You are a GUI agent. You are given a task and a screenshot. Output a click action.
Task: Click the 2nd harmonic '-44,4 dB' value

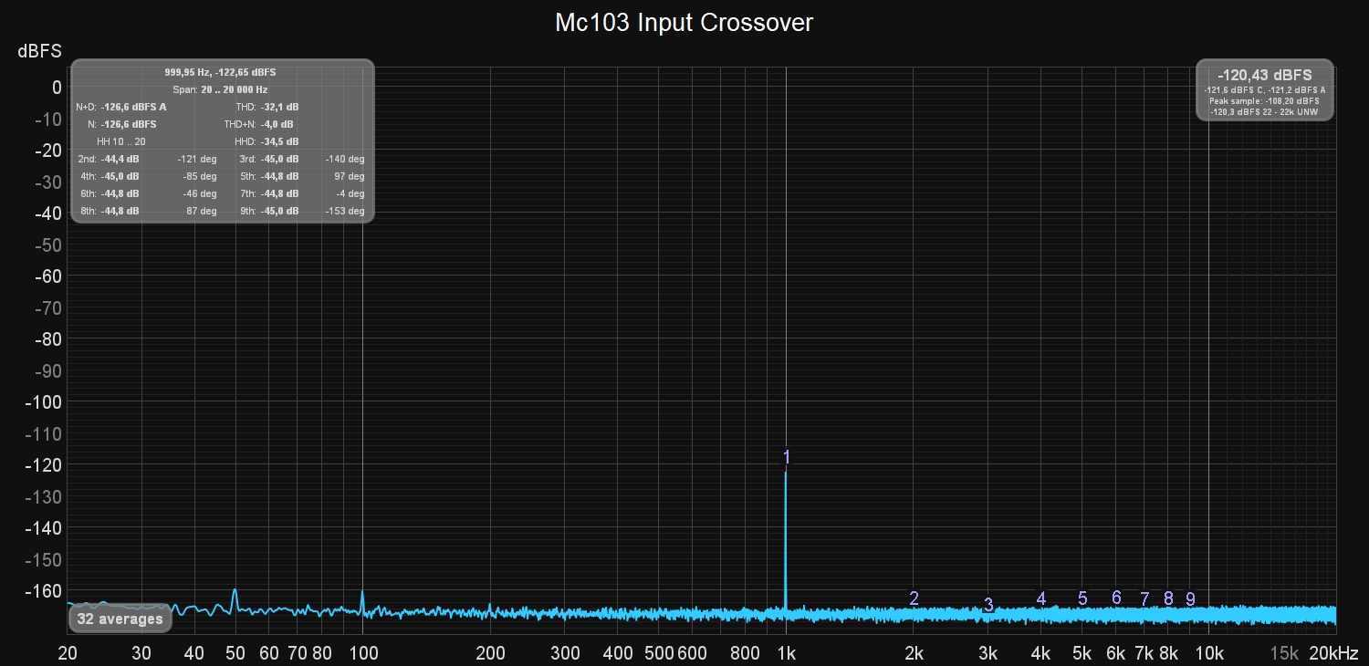(x=120, y=159)
